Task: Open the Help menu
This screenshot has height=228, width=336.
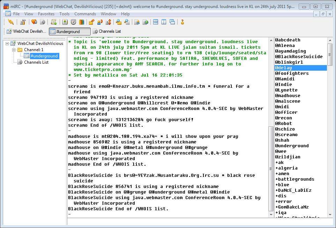Action: [125, 14]
